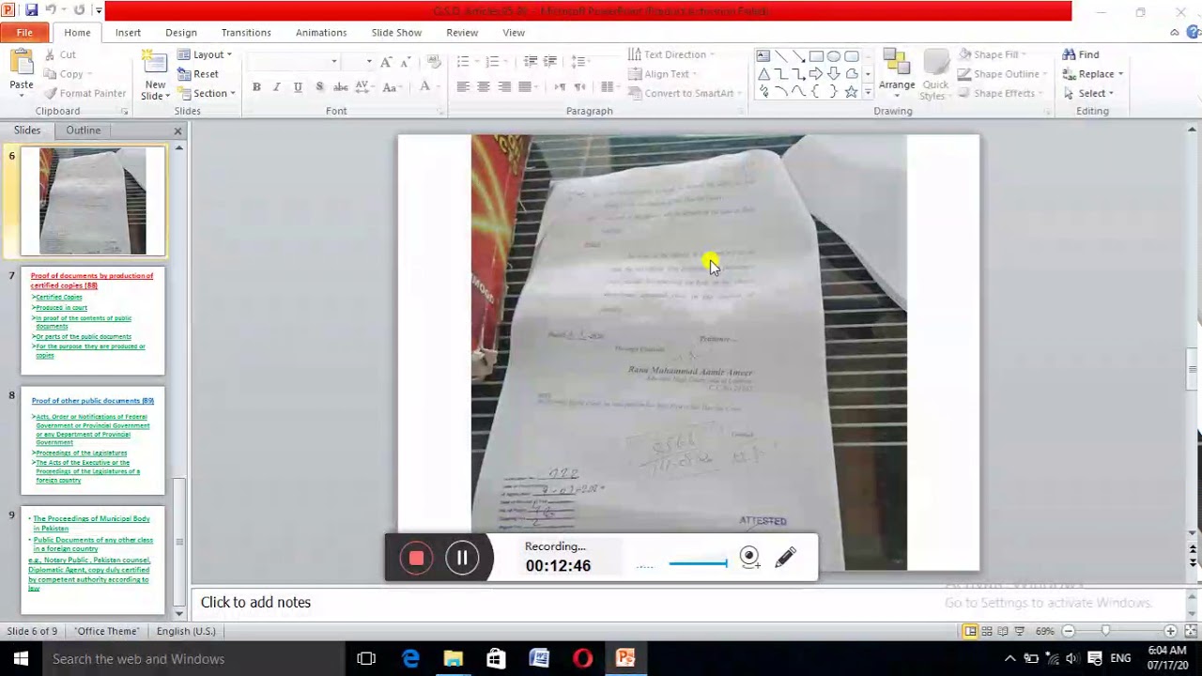Switch to the Outline pane tab
This screenshot has width=1202, height=676.
coord(83,131)
